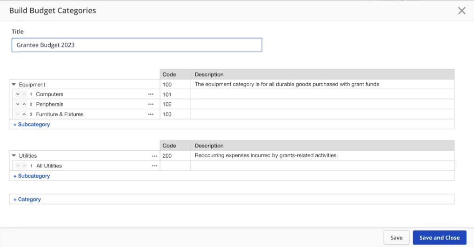Open the Peripherals row options menu
The image size is (474, 247).
coord(151,104)
